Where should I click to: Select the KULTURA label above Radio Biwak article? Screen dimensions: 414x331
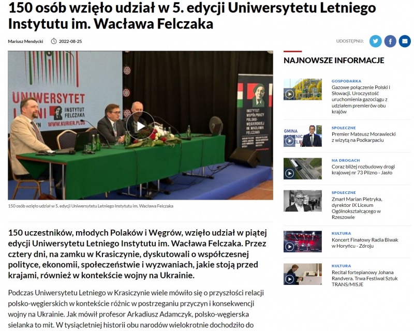point(341,233)
